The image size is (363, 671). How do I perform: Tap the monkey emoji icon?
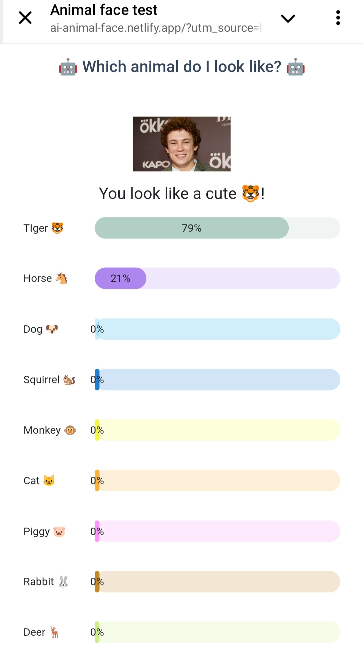[x=70, y=430]
